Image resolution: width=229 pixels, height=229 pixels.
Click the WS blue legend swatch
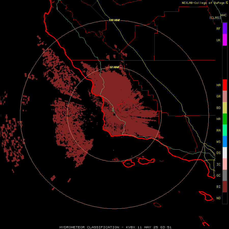(x=225, y=141)
